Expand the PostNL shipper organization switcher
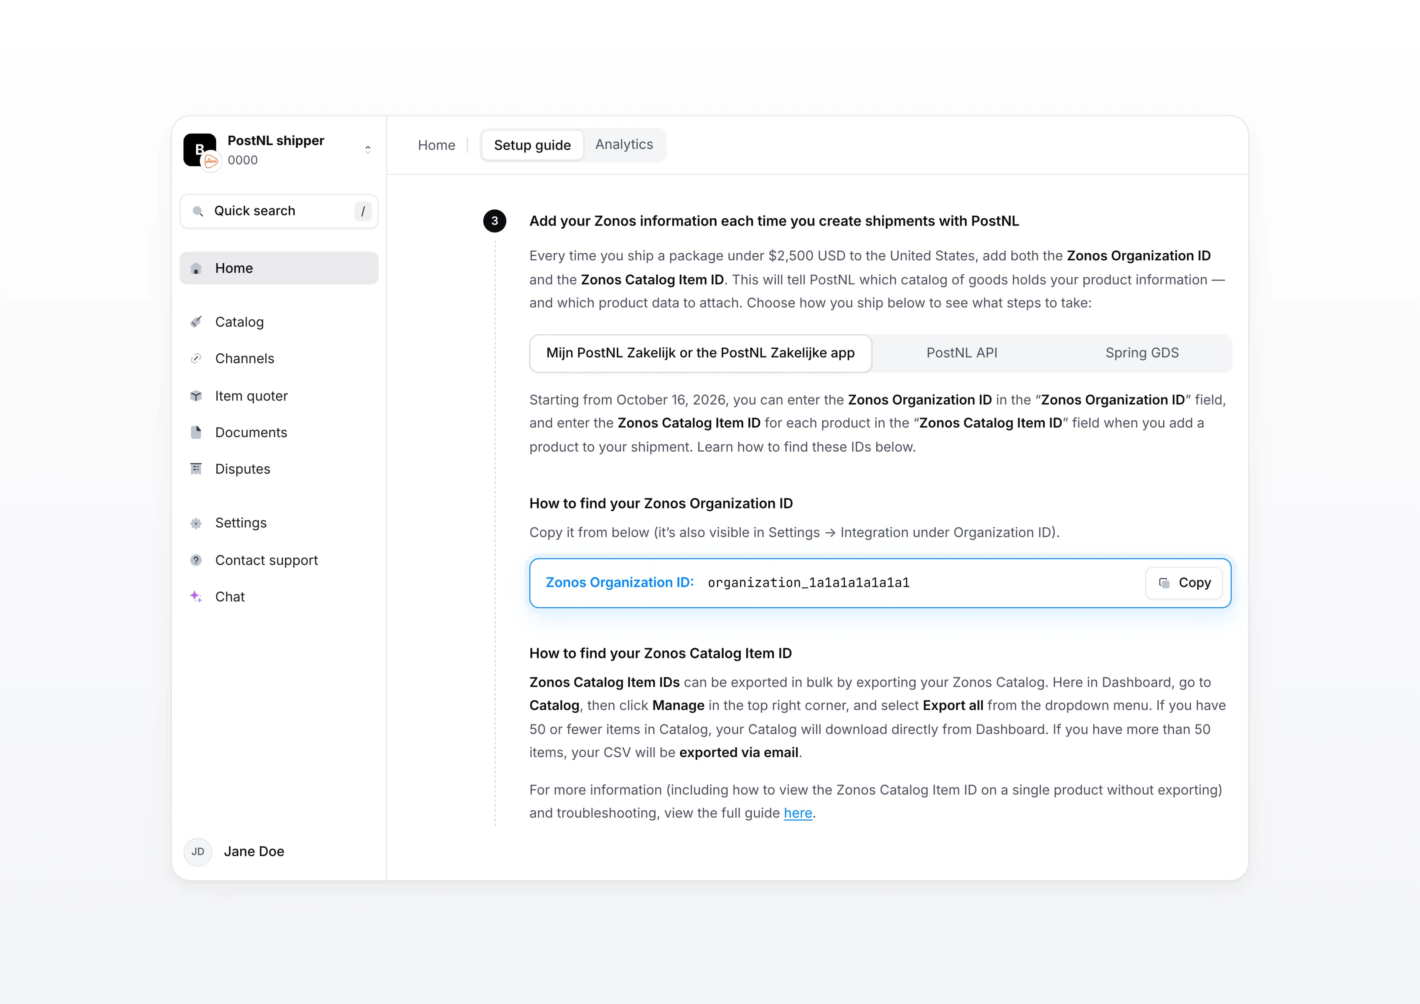The image size is (1420, 1004). click(x=368, y=150)
